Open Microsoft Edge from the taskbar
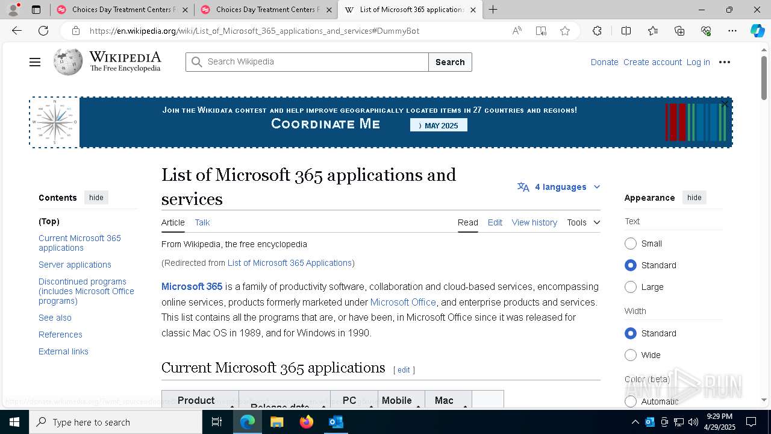This screenshot has height=434, width=771. (248, 422)
